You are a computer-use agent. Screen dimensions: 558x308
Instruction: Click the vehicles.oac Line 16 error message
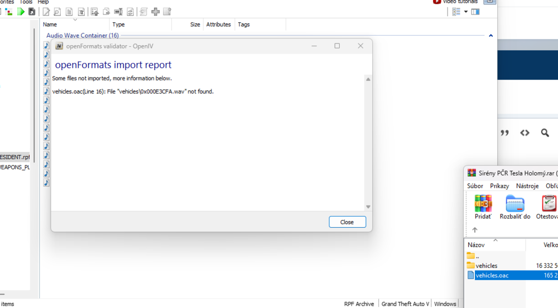[133, 92]
